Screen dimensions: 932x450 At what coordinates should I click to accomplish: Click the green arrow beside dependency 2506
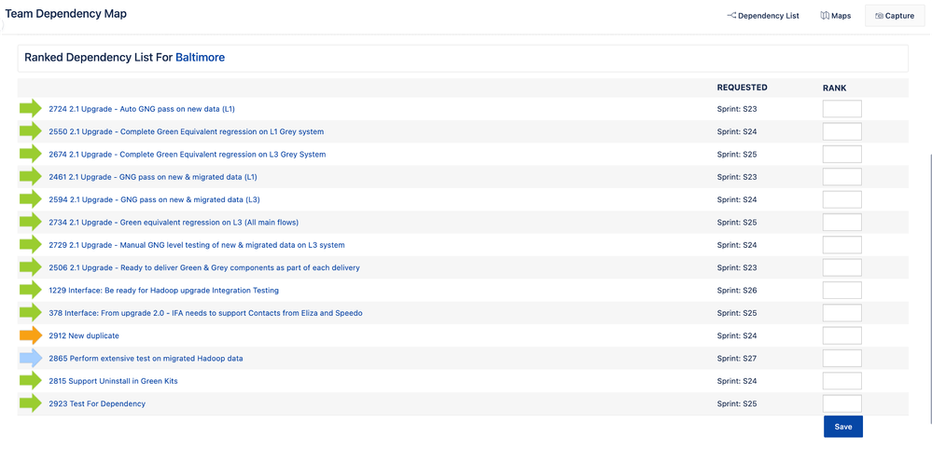click(x=30, y=267)
